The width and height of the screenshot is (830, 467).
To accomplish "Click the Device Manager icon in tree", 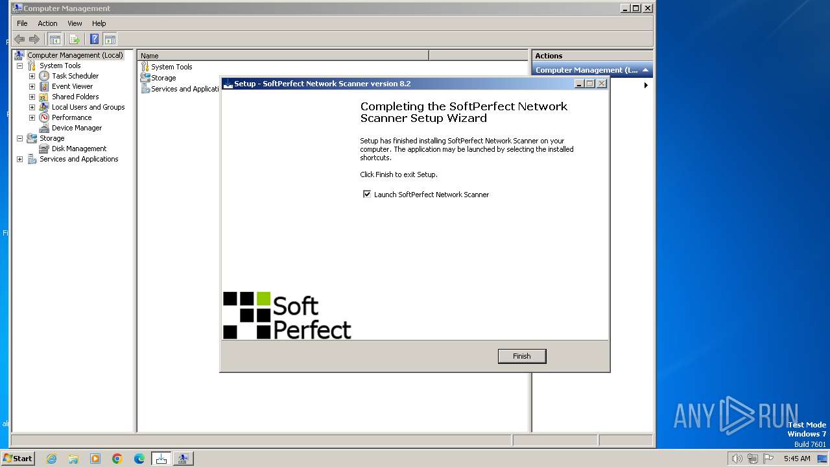I will pos(44,128).
